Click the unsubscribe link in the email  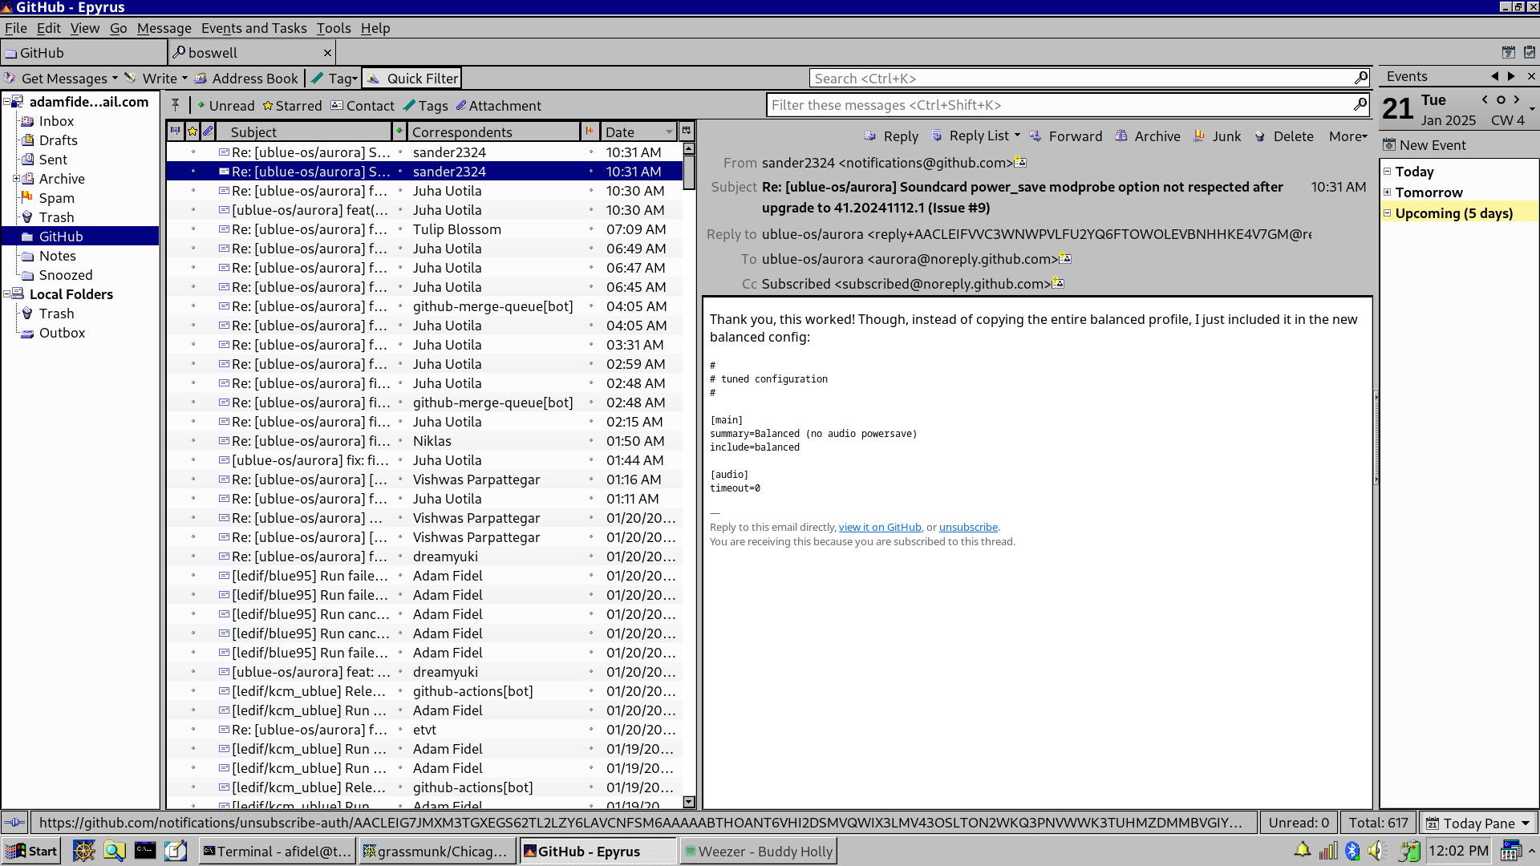coord(968,527)
